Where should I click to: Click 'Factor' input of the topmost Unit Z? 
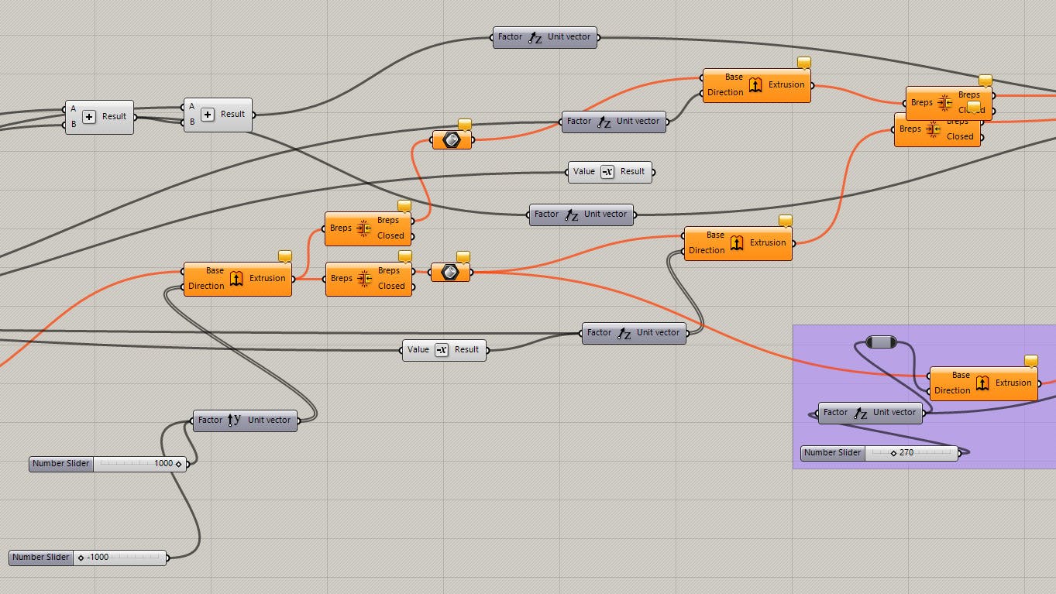[510, 37]
